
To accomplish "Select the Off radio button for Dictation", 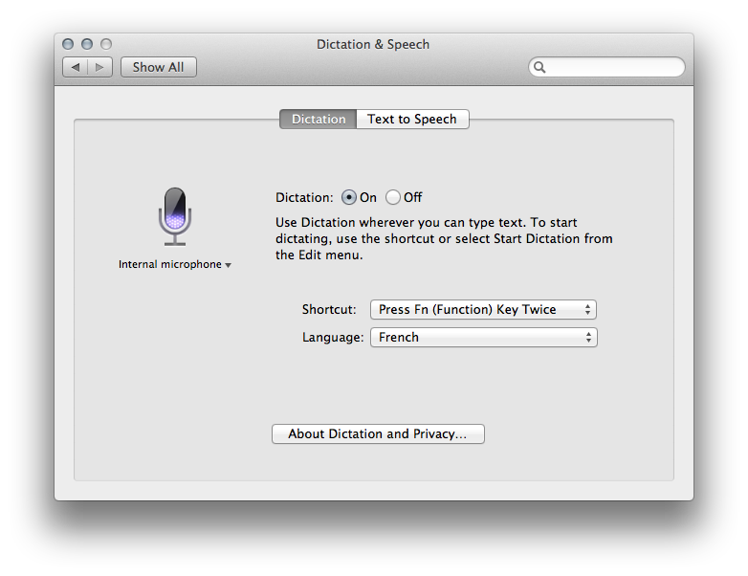I will (393, 198).
